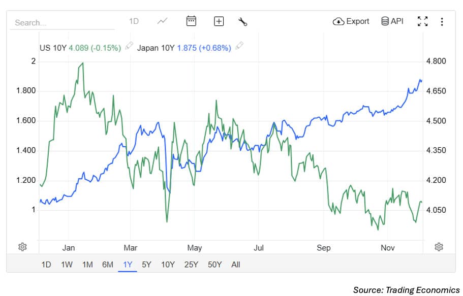Open the three-dot more options menu

point(442,21)
